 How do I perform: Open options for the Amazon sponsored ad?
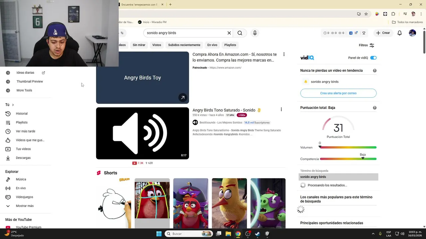tap(284, 54)
